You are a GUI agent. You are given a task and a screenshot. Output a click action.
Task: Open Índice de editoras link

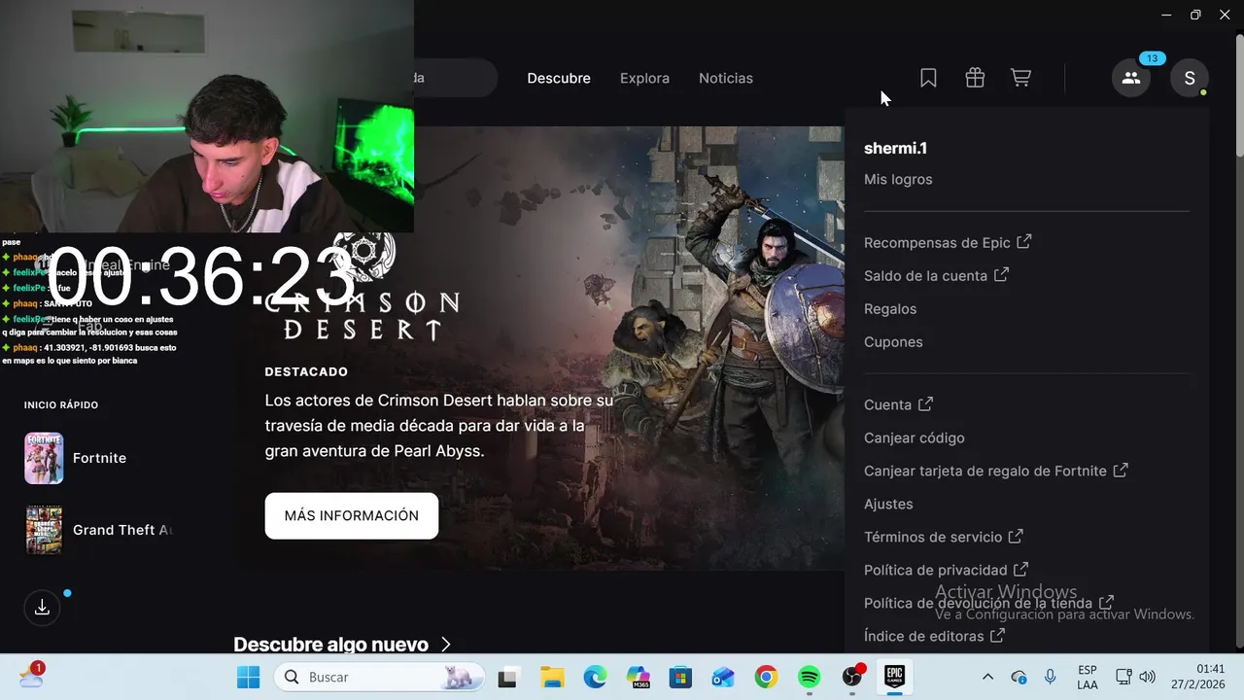pos(934,636)
